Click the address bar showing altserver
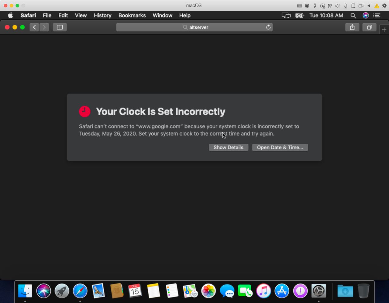The height and width of the screenshot is (303, 389). (194, 27)
